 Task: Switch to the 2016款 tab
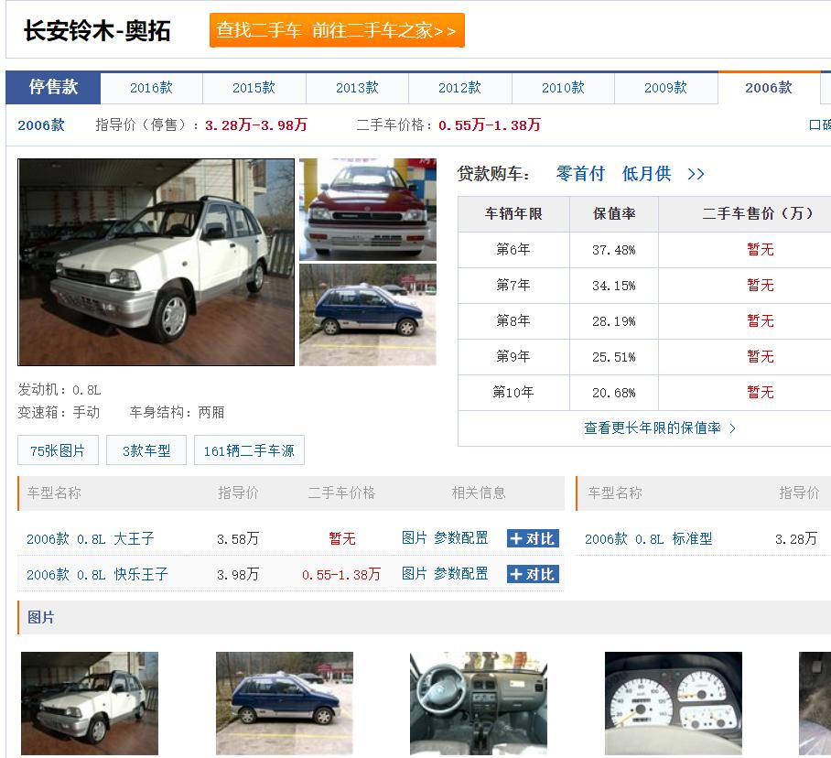coord(150,88)
